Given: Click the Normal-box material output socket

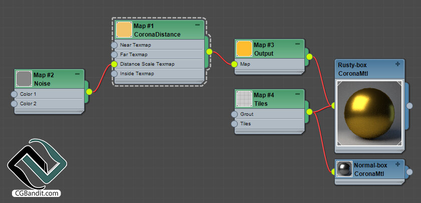Looking at the screenshot, I should (409, 172).
